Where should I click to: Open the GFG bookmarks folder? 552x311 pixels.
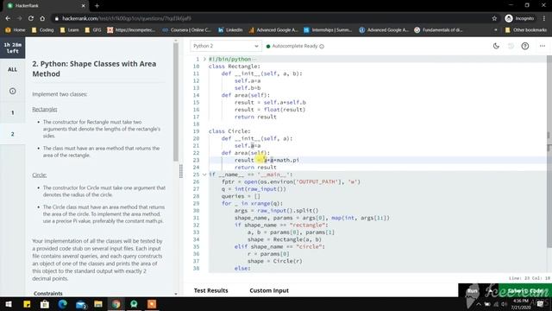pyautogui.click(x=93, y=30)
